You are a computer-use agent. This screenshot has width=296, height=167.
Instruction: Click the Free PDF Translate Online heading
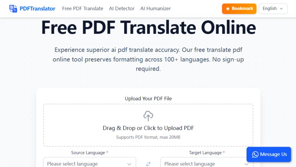149,28
